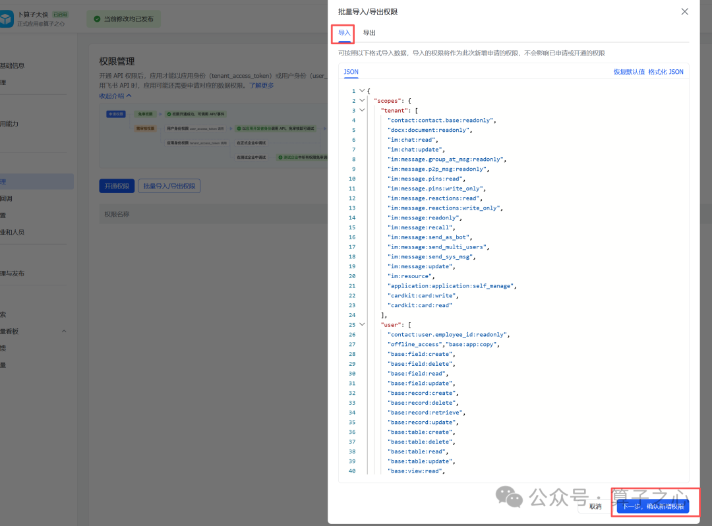Switch to the 导入 tab
The image size is (712, 526).
343,33
